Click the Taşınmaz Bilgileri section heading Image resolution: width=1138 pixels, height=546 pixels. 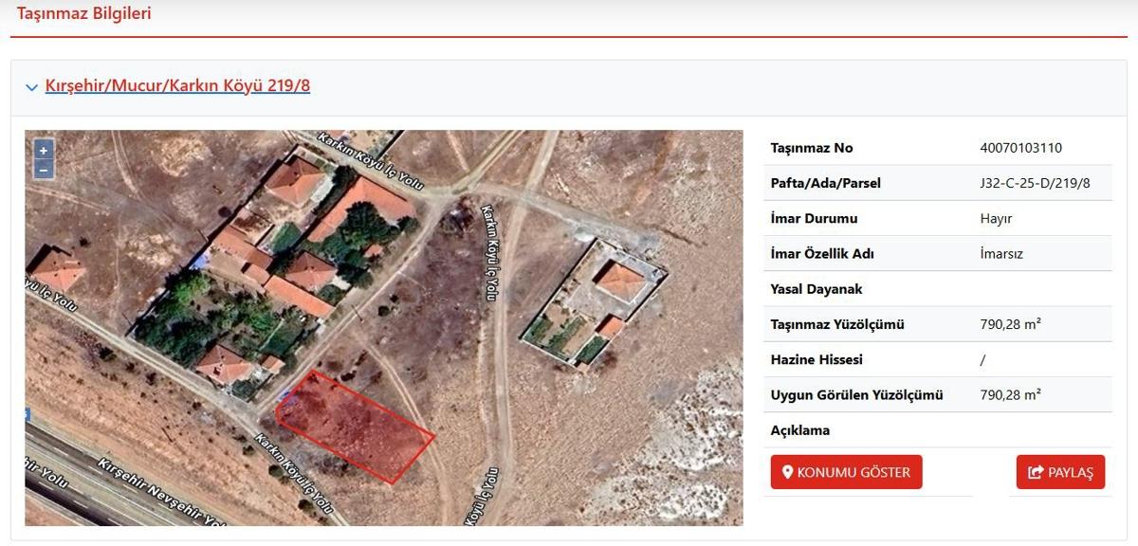pyautogui.click(x=83, y=14)
